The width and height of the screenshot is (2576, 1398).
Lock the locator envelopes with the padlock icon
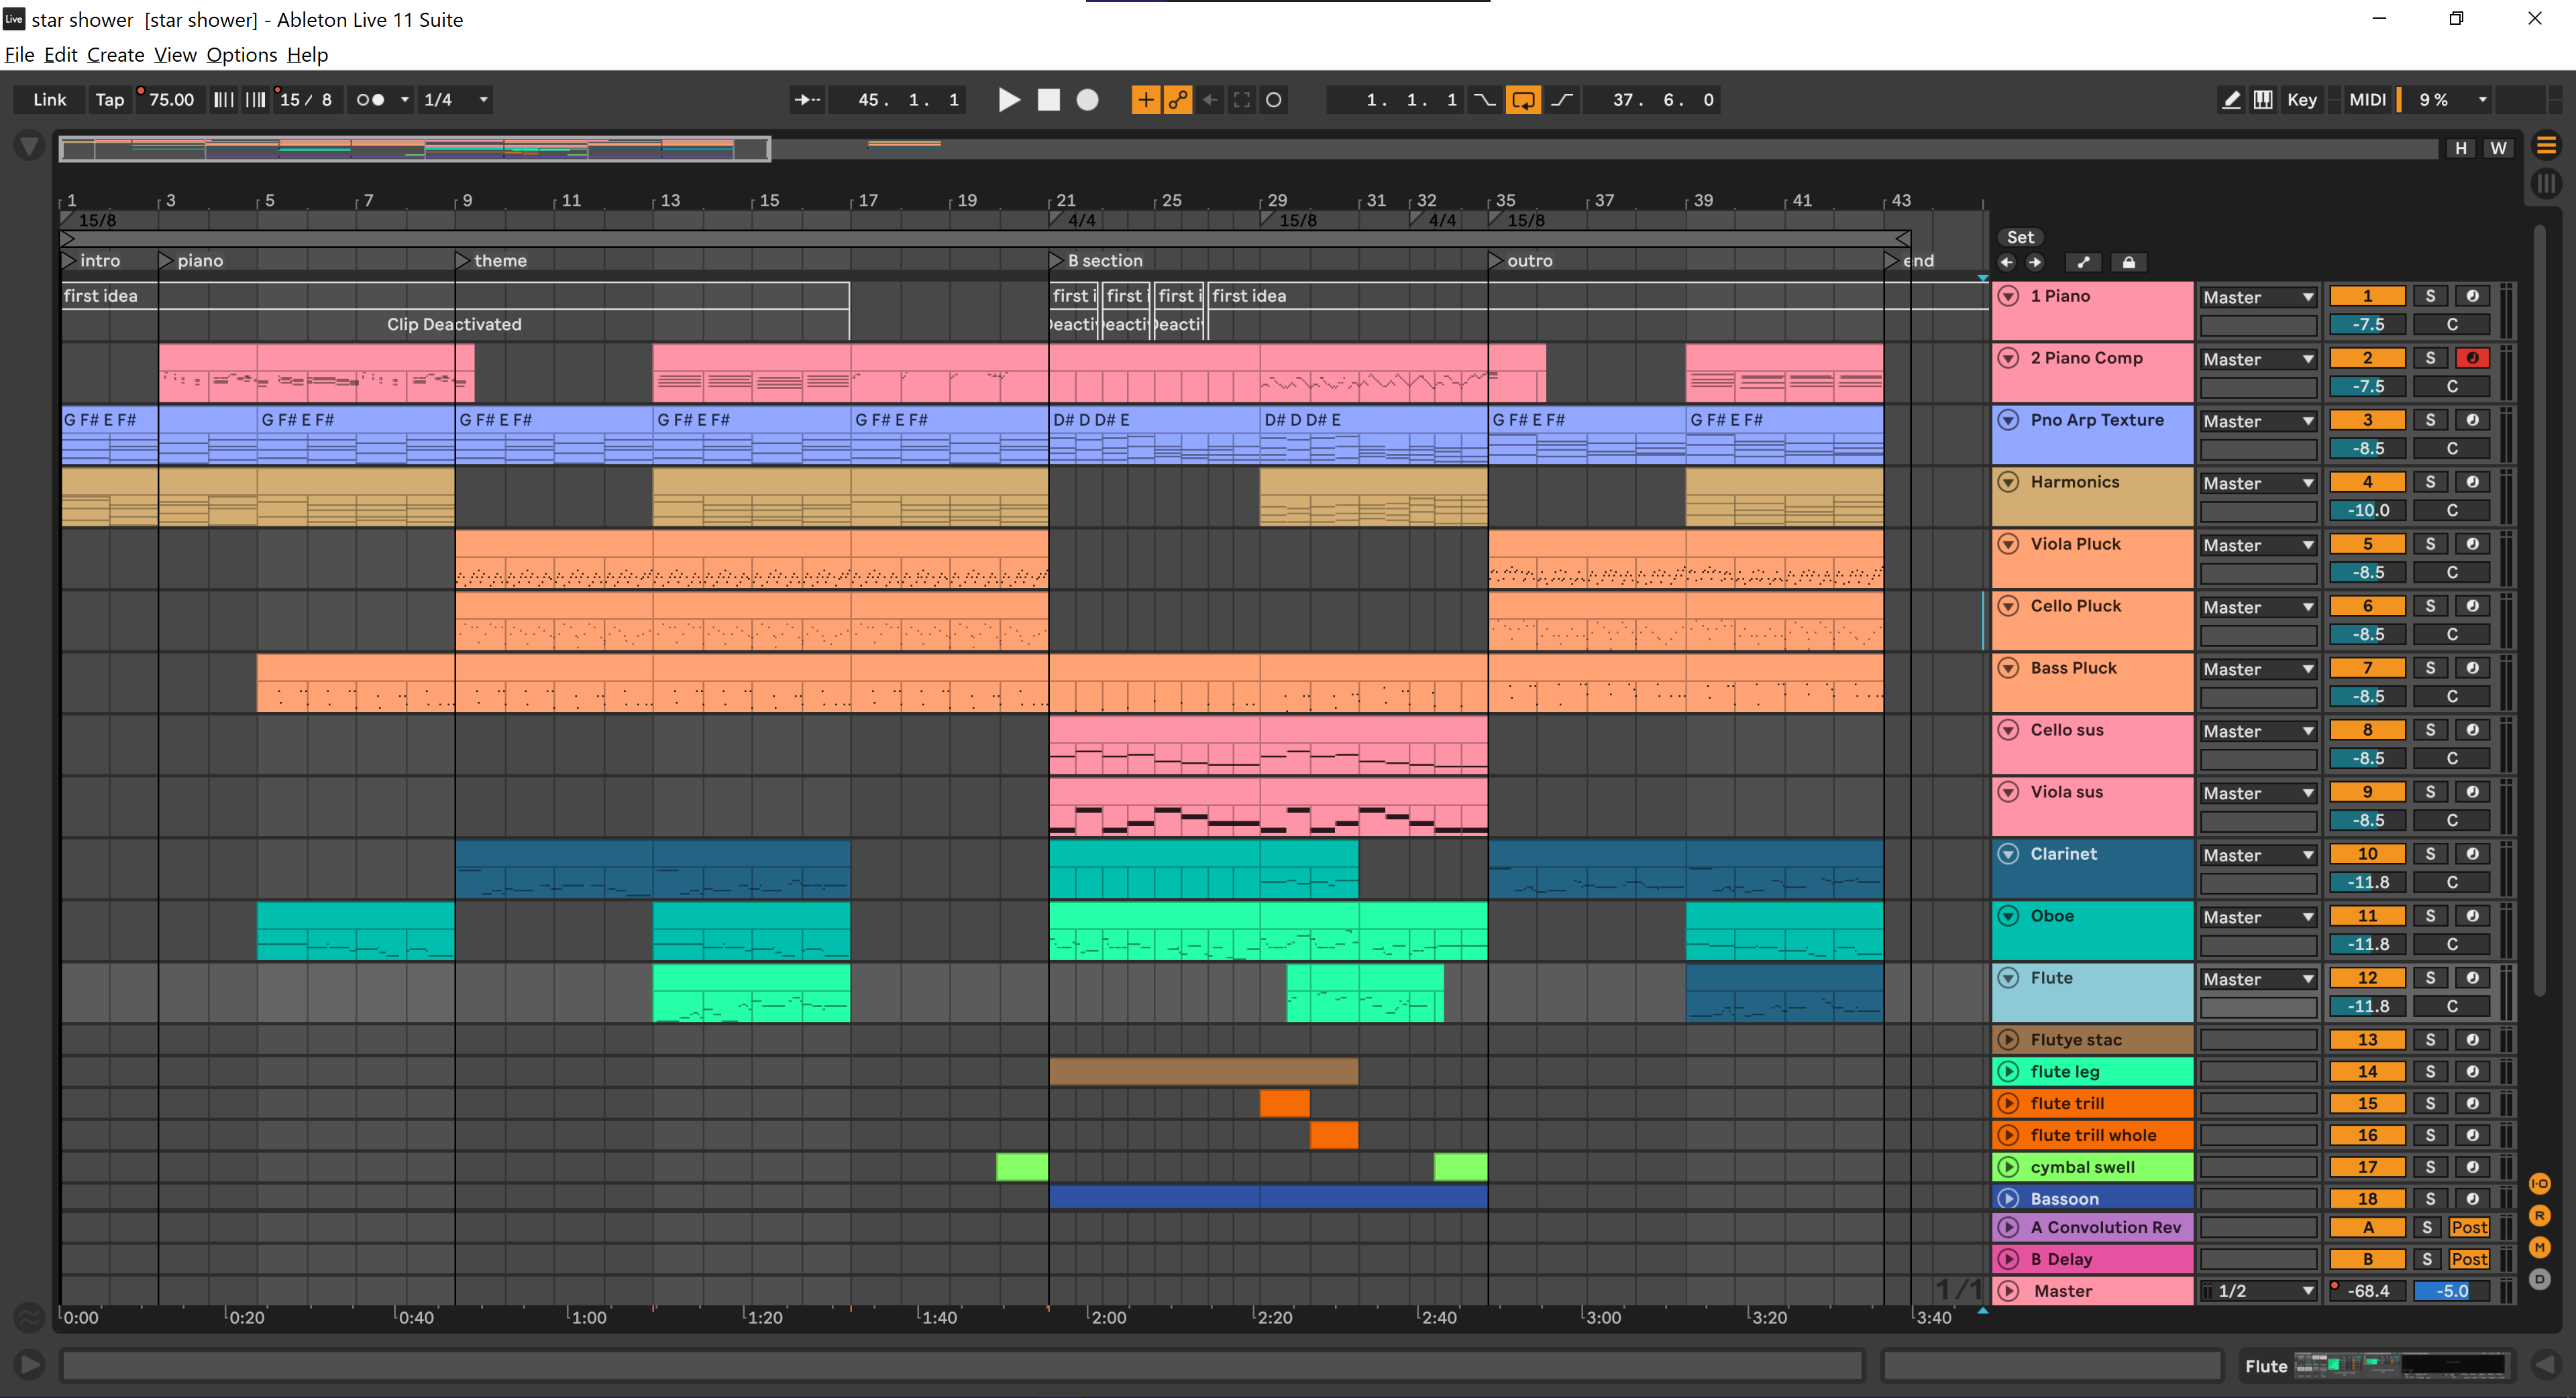[2129, 263]
